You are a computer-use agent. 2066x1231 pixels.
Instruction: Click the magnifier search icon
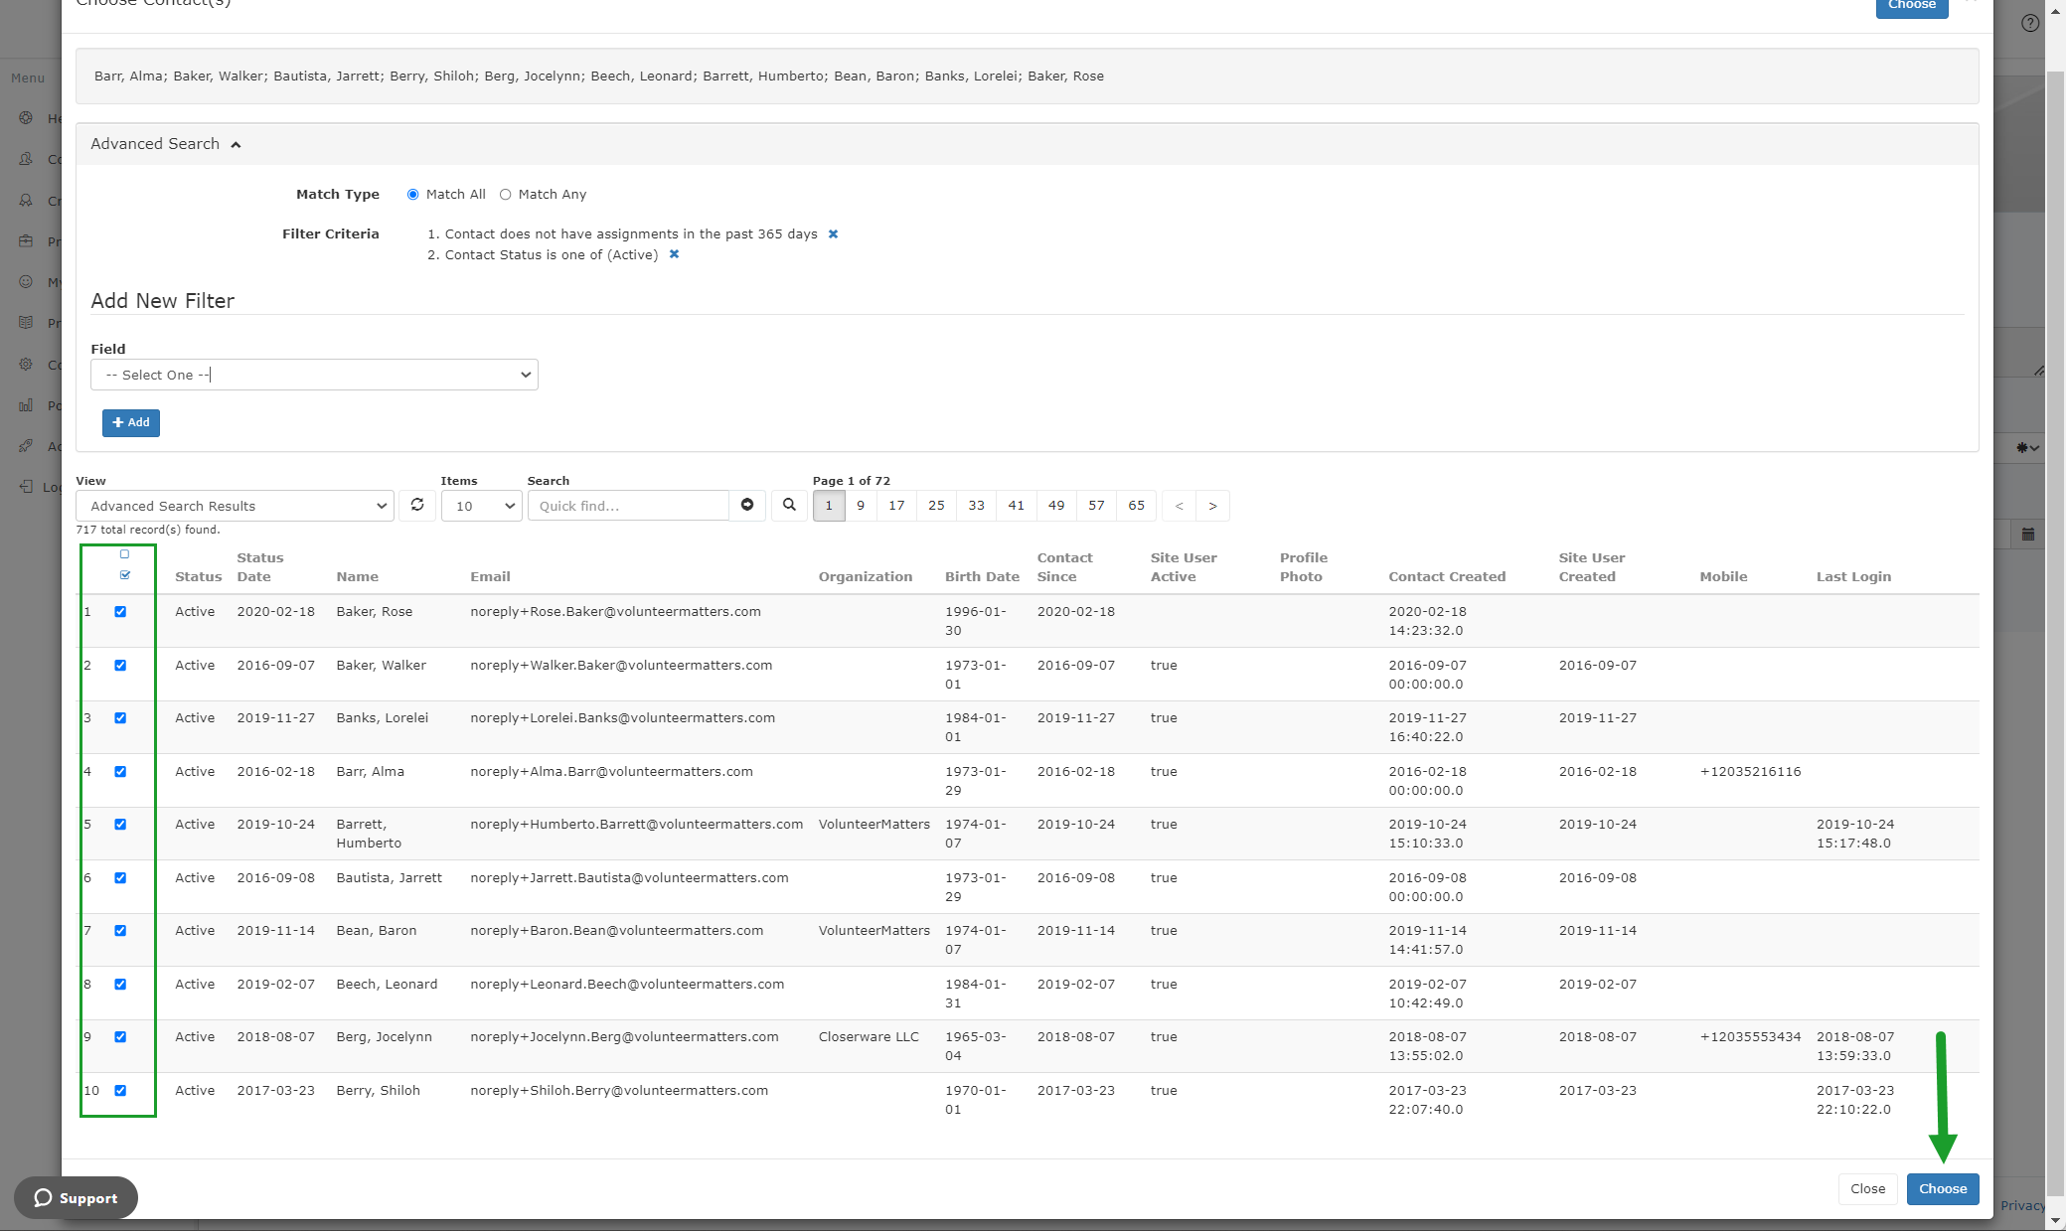[x=789, y=506]
